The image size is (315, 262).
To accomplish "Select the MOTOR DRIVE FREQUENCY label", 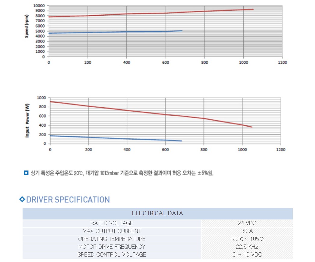I will tap(112, 247).
